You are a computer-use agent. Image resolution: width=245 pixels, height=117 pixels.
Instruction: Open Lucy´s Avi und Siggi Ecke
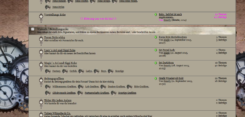coord(60,50)
